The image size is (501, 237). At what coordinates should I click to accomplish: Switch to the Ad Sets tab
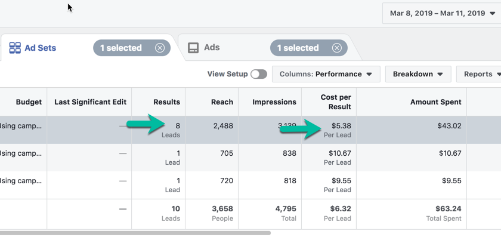41,48
